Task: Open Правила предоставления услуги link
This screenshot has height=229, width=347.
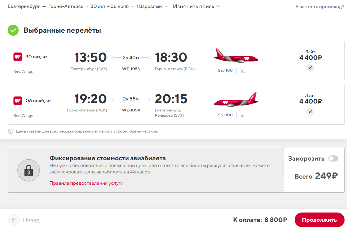Action: [x=87, y=183]
